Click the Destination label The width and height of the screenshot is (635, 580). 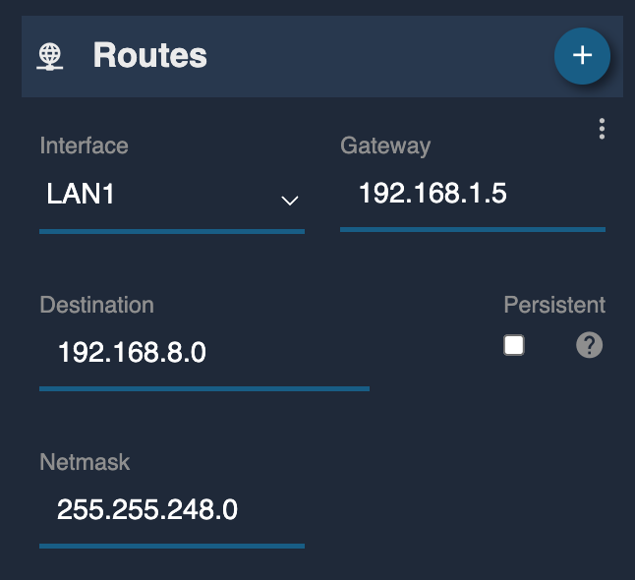[96, 305]
